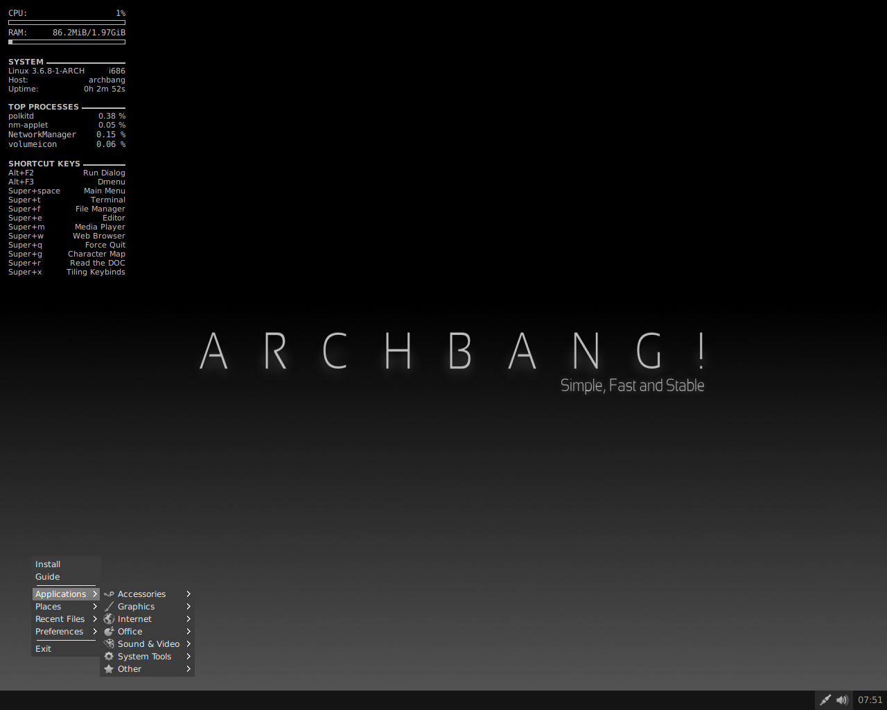Screen dimensions: 887x710
Task: Open the Preferences menu entry
Action: pos(66,632)
